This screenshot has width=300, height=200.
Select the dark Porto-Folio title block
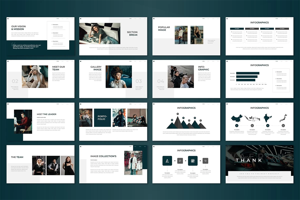pos(102,117)
